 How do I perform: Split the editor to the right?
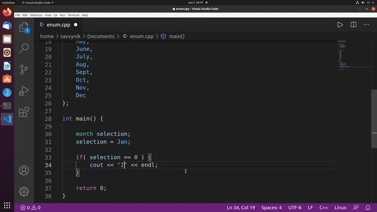(353, 25)
